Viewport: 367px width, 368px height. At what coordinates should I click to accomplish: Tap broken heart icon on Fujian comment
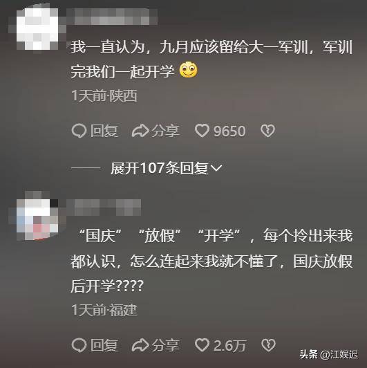click(x=268, y=345)
